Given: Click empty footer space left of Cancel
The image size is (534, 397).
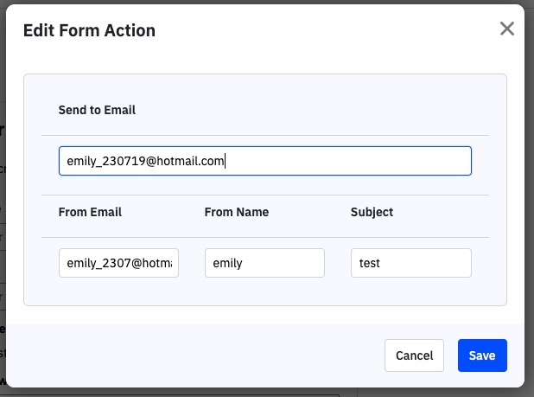Looking at the screenshot, I should [199, 355].
